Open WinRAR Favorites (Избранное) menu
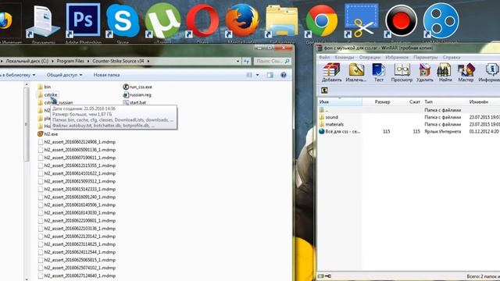 point(397,57)
